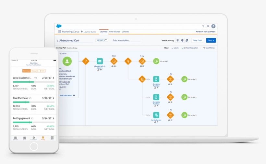
Task: Open the user profile avatar
Action: point(213,26)
